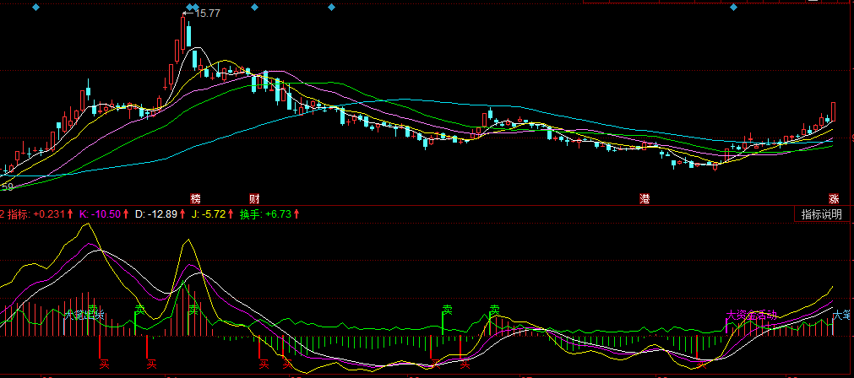The height and width of the screenshot is (378, 854).
Task: Click the red arrow after K value
Action: pyautogui.click(x=126, y=214)
